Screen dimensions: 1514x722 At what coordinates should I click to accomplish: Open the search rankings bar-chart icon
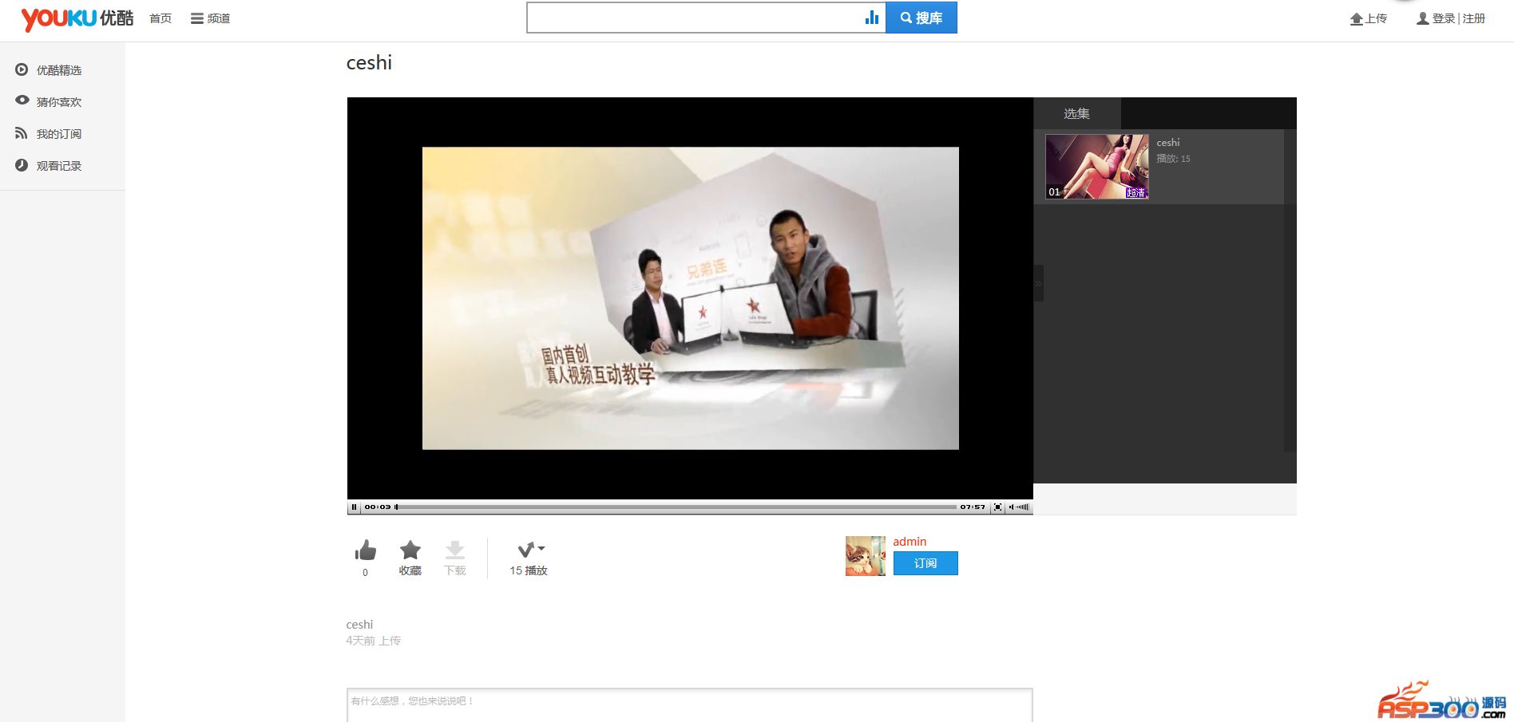coord(872,18)
